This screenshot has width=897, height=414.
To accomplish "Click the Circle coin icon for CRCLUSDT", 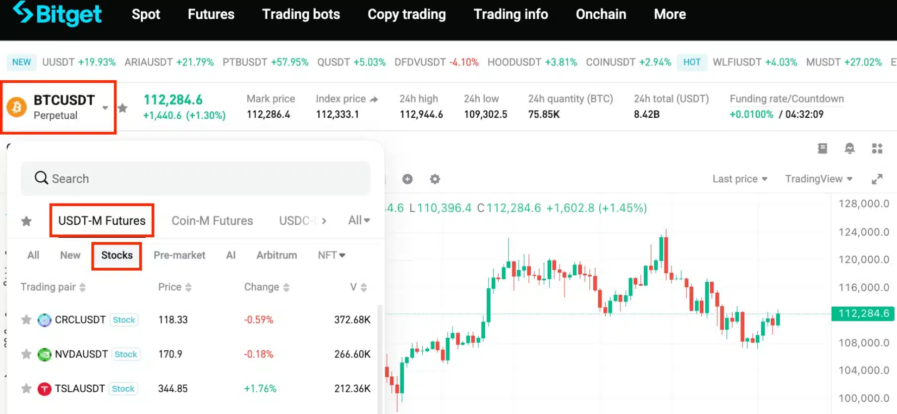I will [x=45, y=320].
